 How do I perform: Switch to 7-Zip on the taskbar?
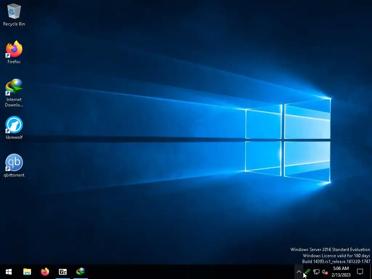[62, 272]
